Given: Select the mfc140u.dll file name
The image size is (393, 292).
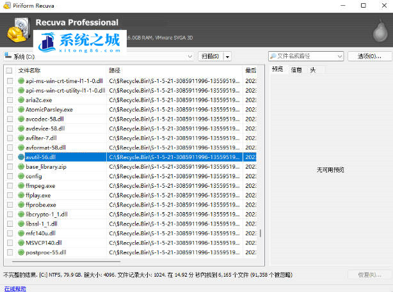Looking at the screenshot, I should click(x=40, y=233).
